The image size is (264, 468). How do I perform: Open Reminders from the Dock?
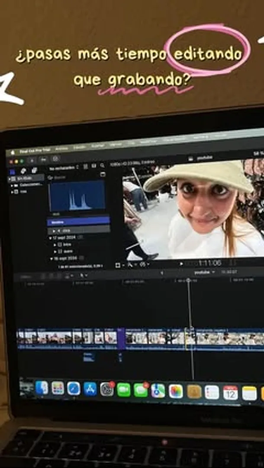[x=212, y=392]
